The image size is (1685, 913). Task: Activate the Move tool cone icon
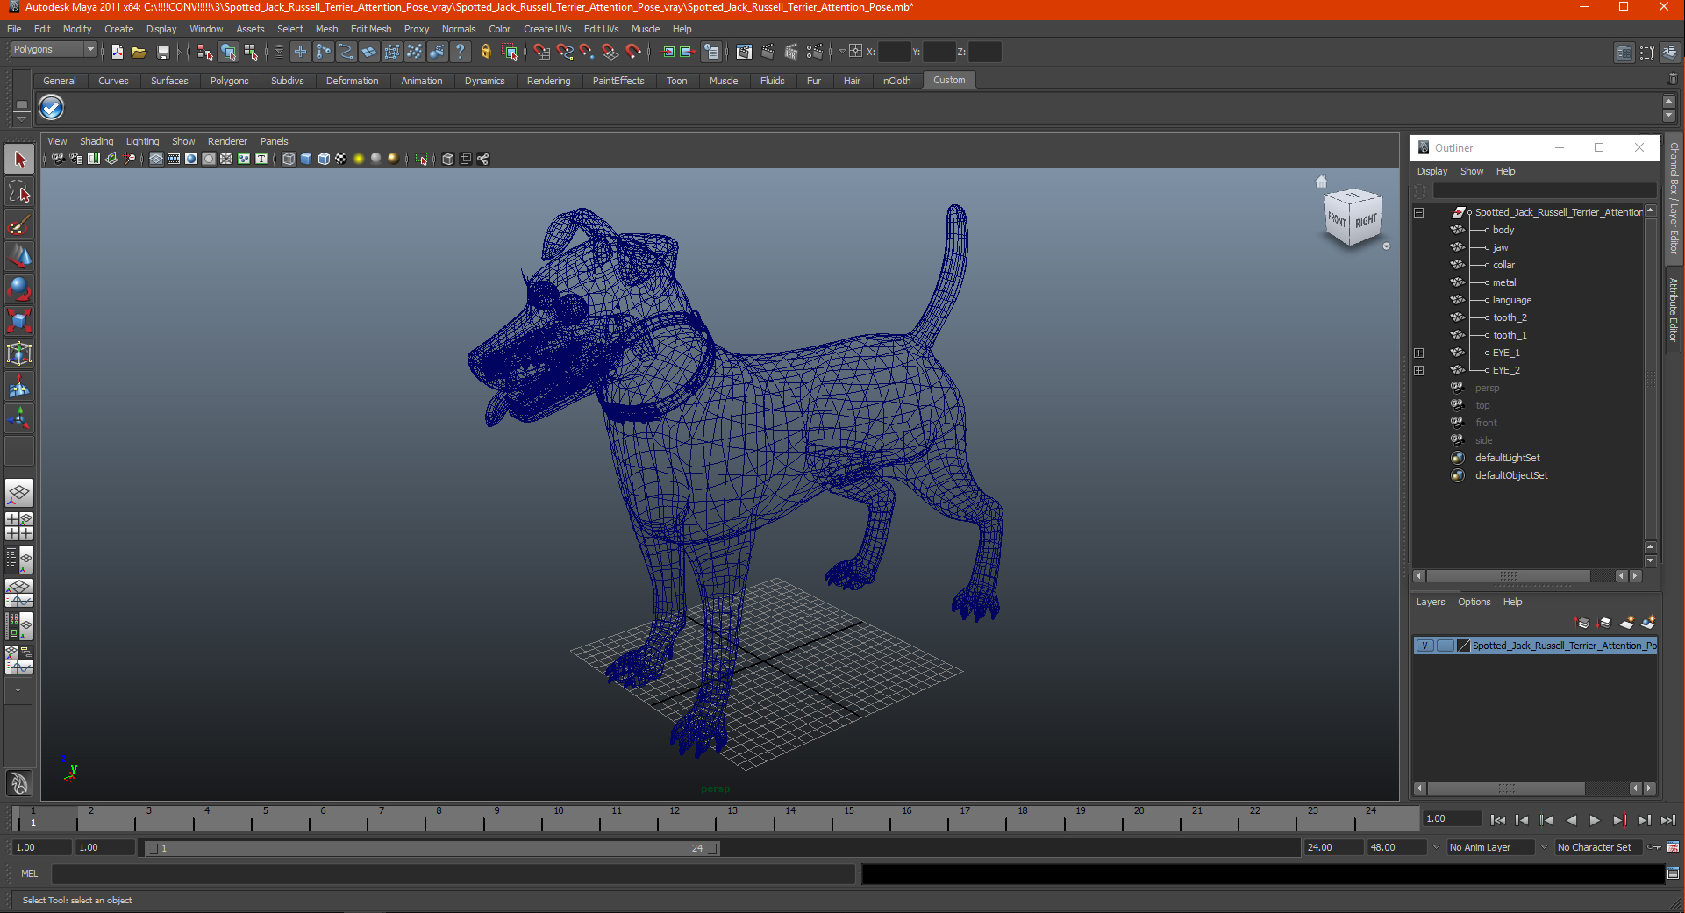pos(19,257)
